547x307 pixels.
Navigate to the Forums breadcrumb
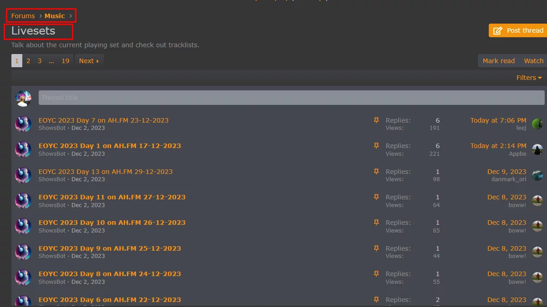(23, 16)
